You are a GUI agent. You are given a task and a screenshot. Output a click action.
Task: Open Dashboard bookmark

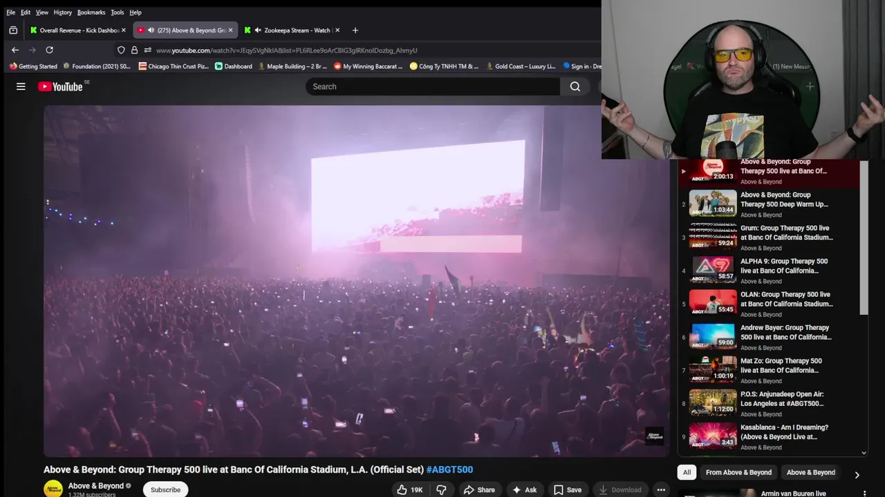point(234,66)
